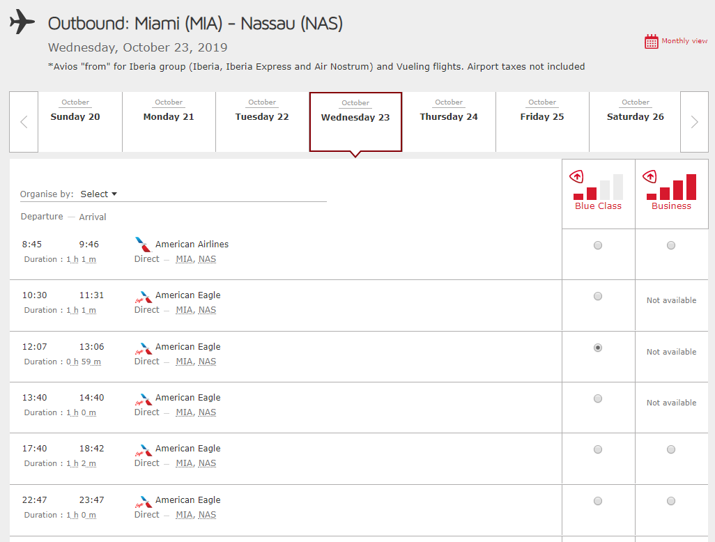Click MIA airport code on the 12:07 flight
Image resolution: width=715 pixels, height=542 pixels.
click(185, 362)
